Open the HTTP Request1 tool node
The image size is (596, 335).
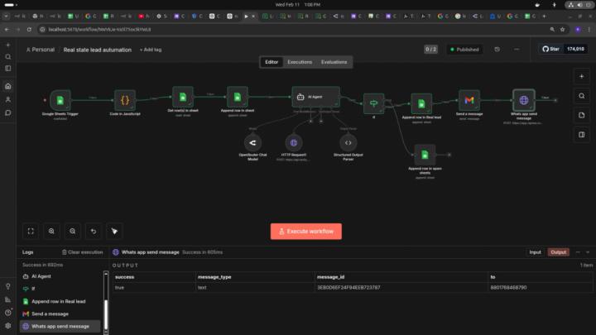(x=294, y=143)
